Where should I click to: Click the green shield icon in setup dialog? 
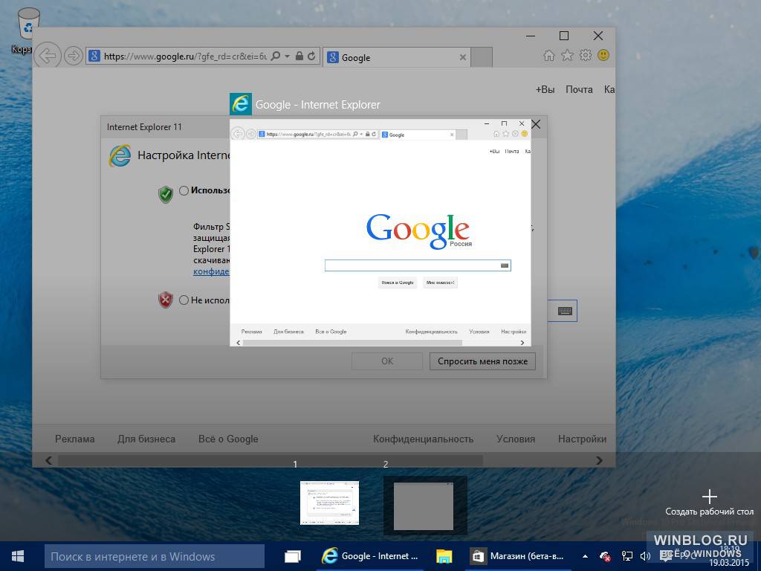(x=166, y=194)
